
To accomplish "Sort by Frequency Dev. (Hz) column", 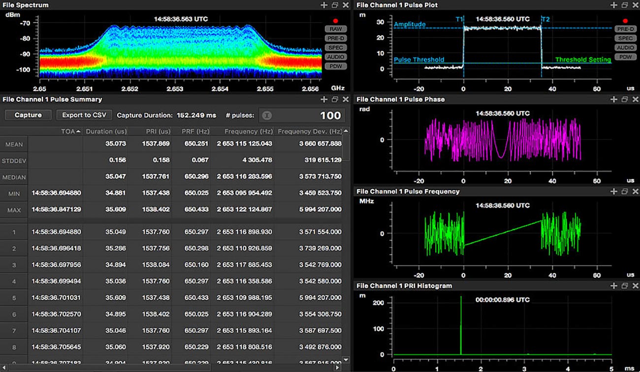I will [x=309, y=131].
